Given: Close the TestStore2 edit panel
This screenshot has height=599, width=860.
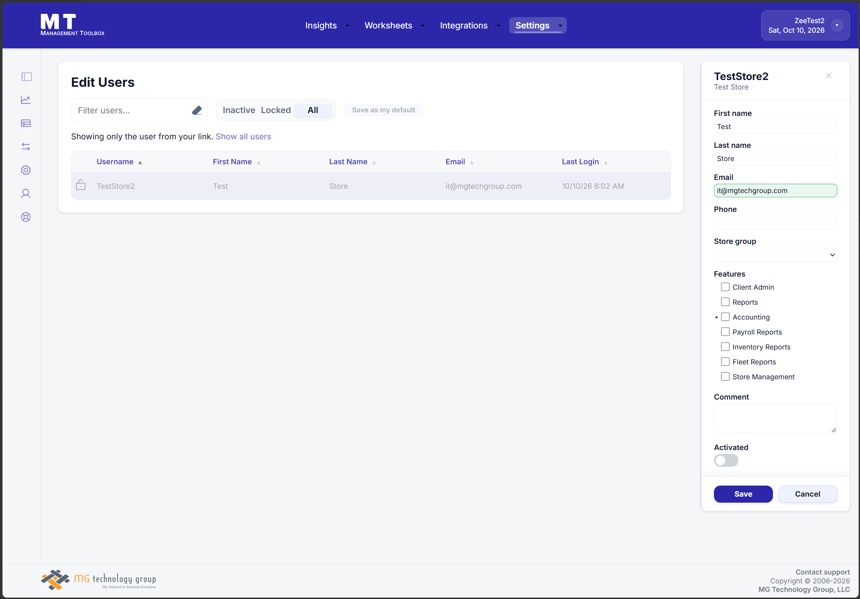Looking at the screenshot, I should pyautogui.click(x=828, y=76).
